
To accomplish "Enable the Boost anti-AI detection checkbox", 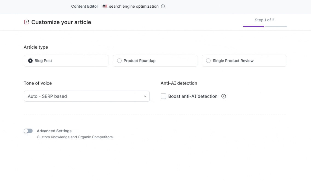I will point(163,96).
